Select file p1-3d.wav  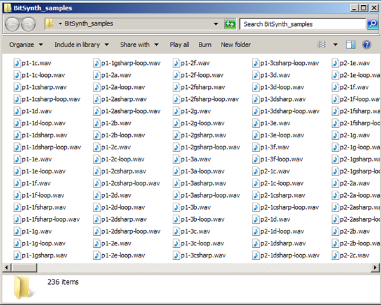pos(271,75)
